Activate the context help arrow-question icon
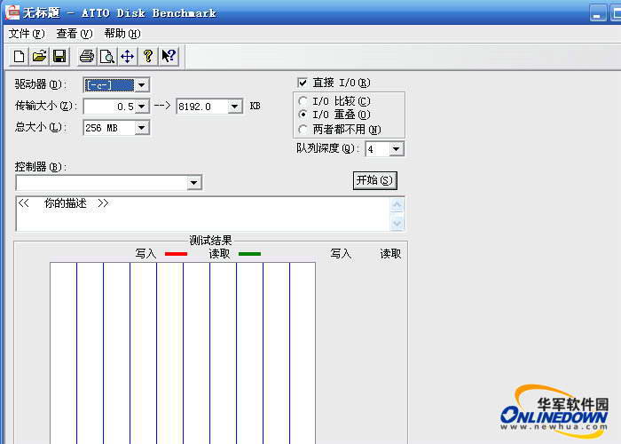The height and width of the screenshot is (444, 621). [169, 56]
